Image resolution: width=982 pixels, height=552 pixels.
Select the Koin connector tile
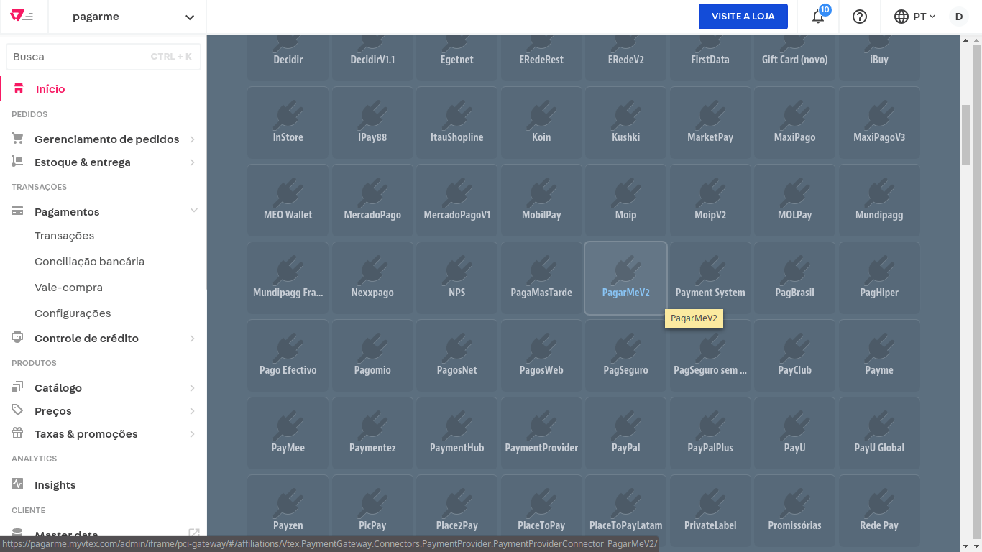541,123
